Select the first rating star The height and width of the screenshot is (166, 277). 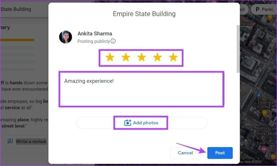110,57
